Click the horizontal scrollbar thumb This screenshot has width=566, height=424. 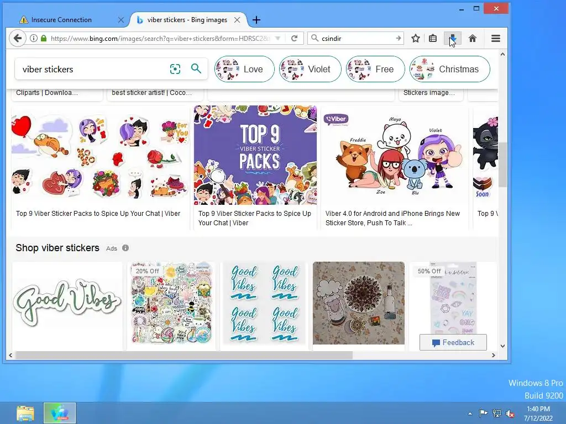(x=184, y=356)
